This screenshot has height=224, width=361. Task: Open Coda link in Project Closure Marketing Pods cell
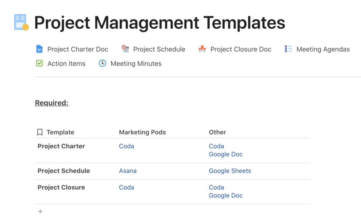coord(126,187)
